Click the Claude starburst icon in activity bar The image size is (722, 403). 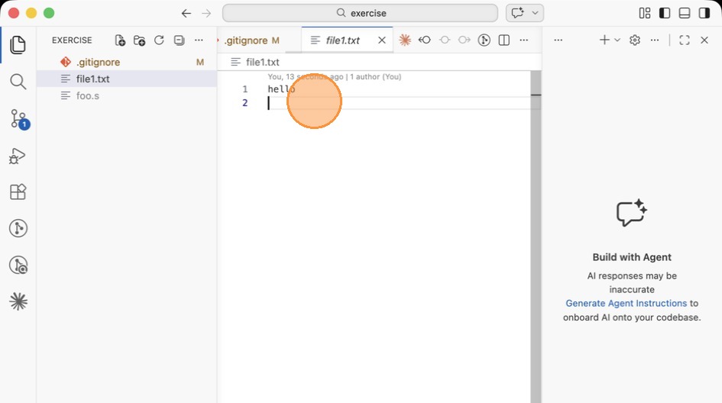point(18,302)
